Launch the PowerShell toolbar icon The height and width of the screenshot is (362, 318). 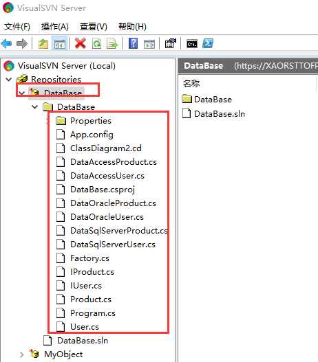208,43
